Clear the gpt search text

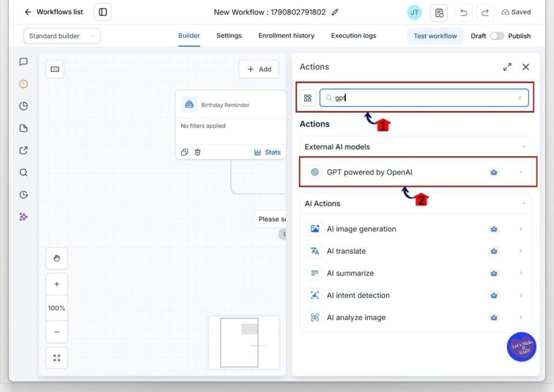pos(520,98)
